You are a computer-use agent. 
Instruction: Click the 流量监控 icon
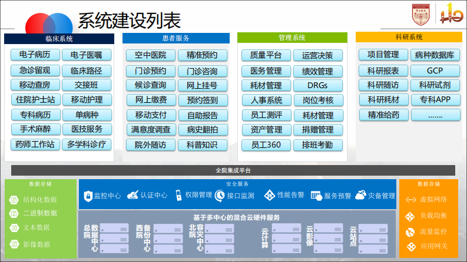tap(410, 232)
